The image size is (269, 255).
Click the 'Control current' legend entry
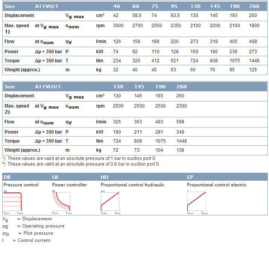pyautogui.click(x=26, y=240)
